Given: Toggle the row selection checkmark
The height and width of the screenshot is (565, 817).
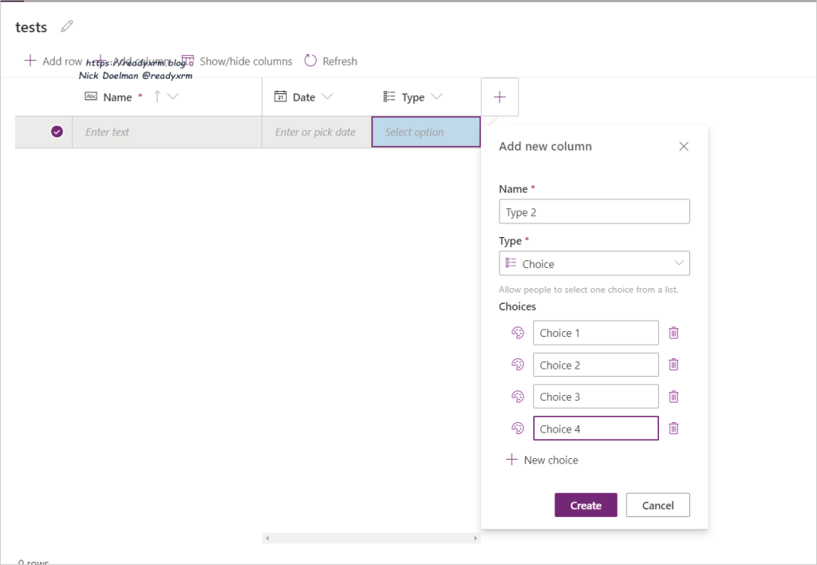Looking at the screenshot, I should [x=57, y=132].
